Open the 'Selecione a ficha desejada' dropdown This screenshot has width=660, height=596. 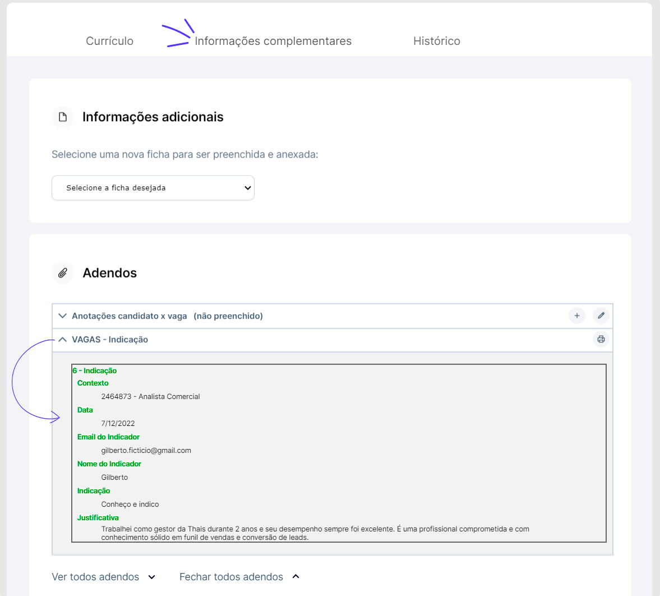coord(153,188)
